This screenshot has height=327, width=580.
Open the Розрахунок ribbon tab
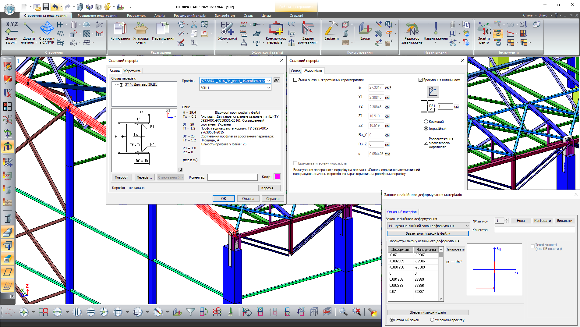click(x=136, y=16)
